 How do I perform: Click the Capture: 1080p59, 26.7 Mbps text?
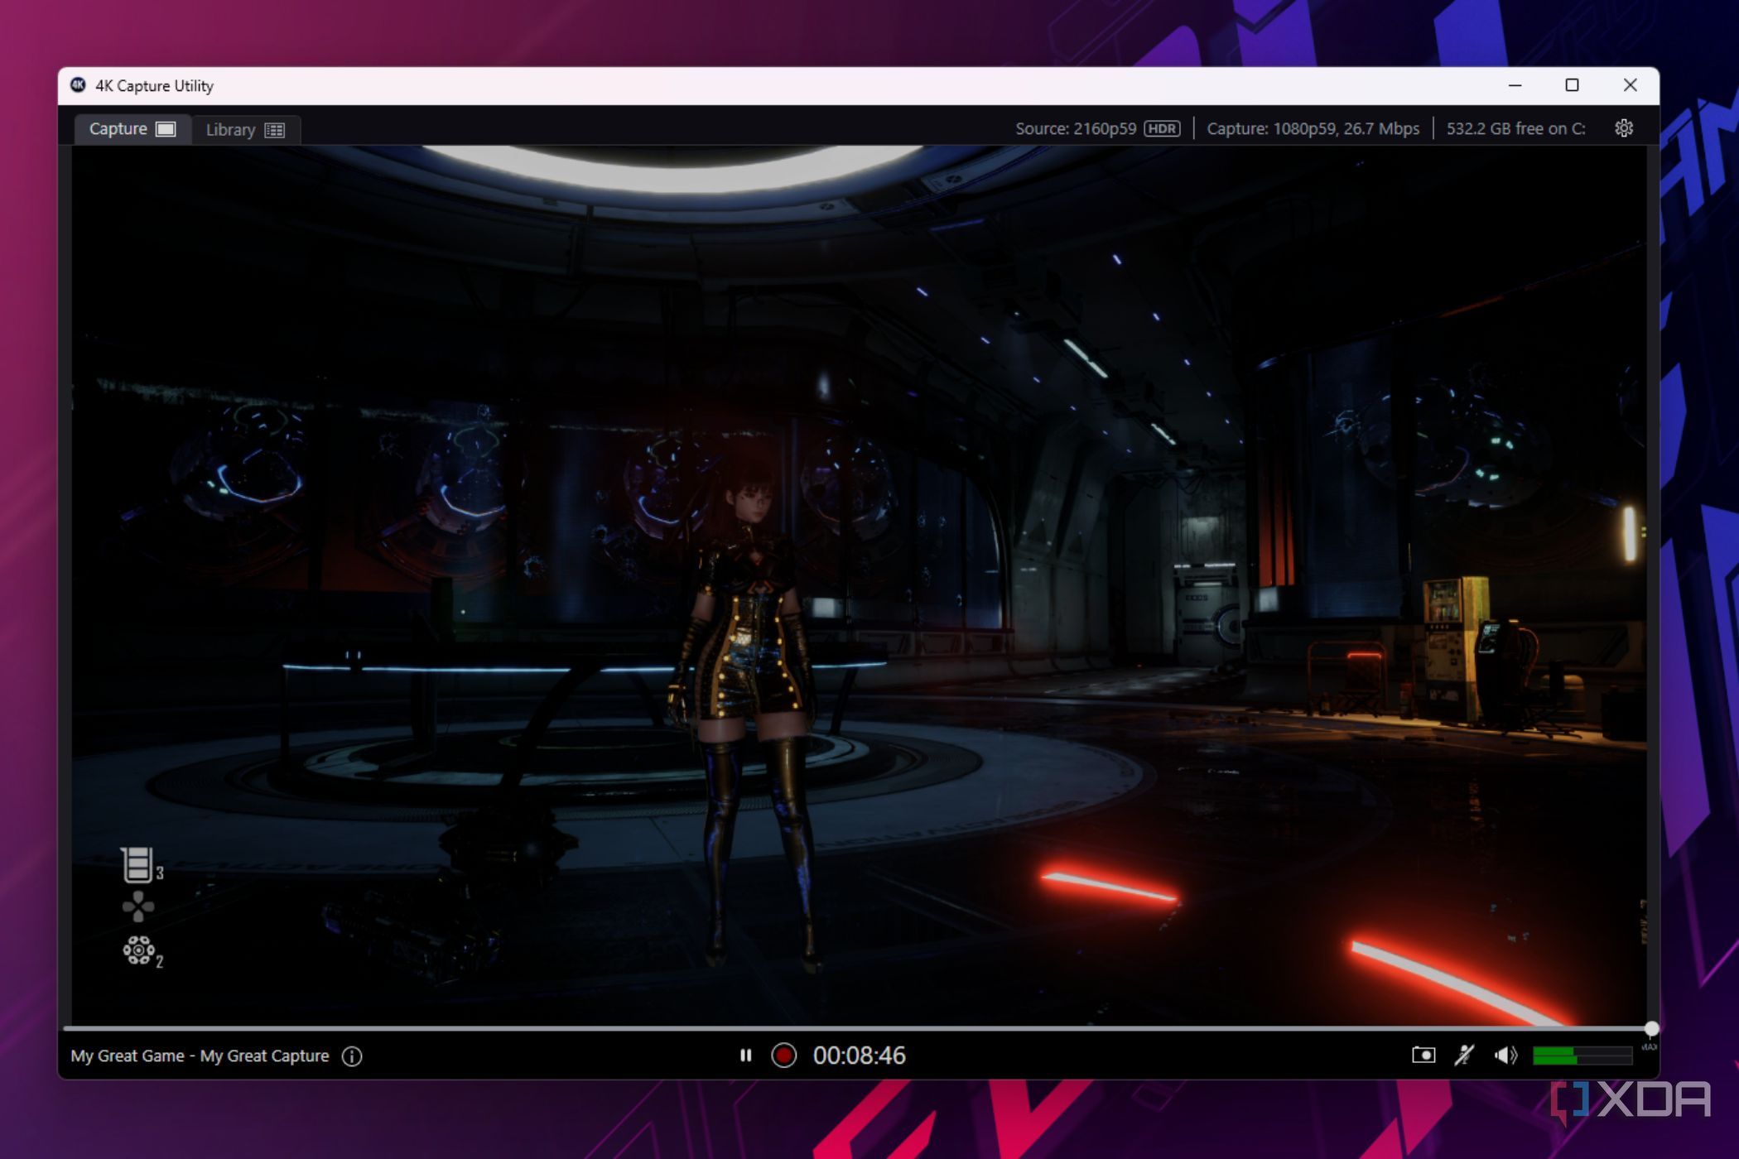point(1313,128)
